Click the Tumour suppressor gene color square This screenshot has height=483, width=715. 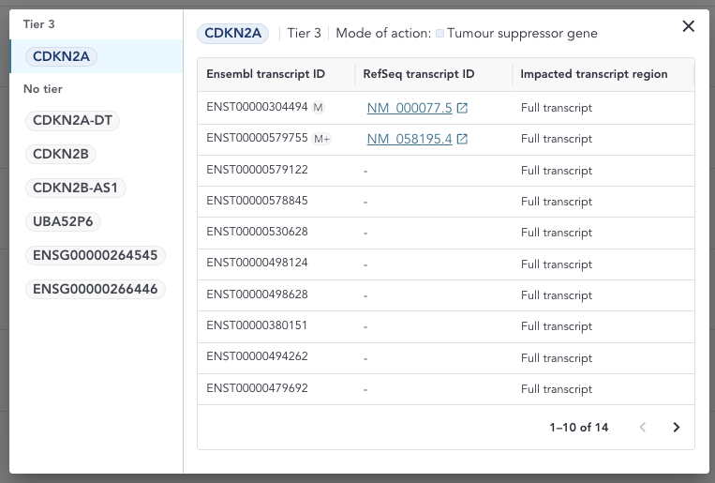(x=439, y=34)
